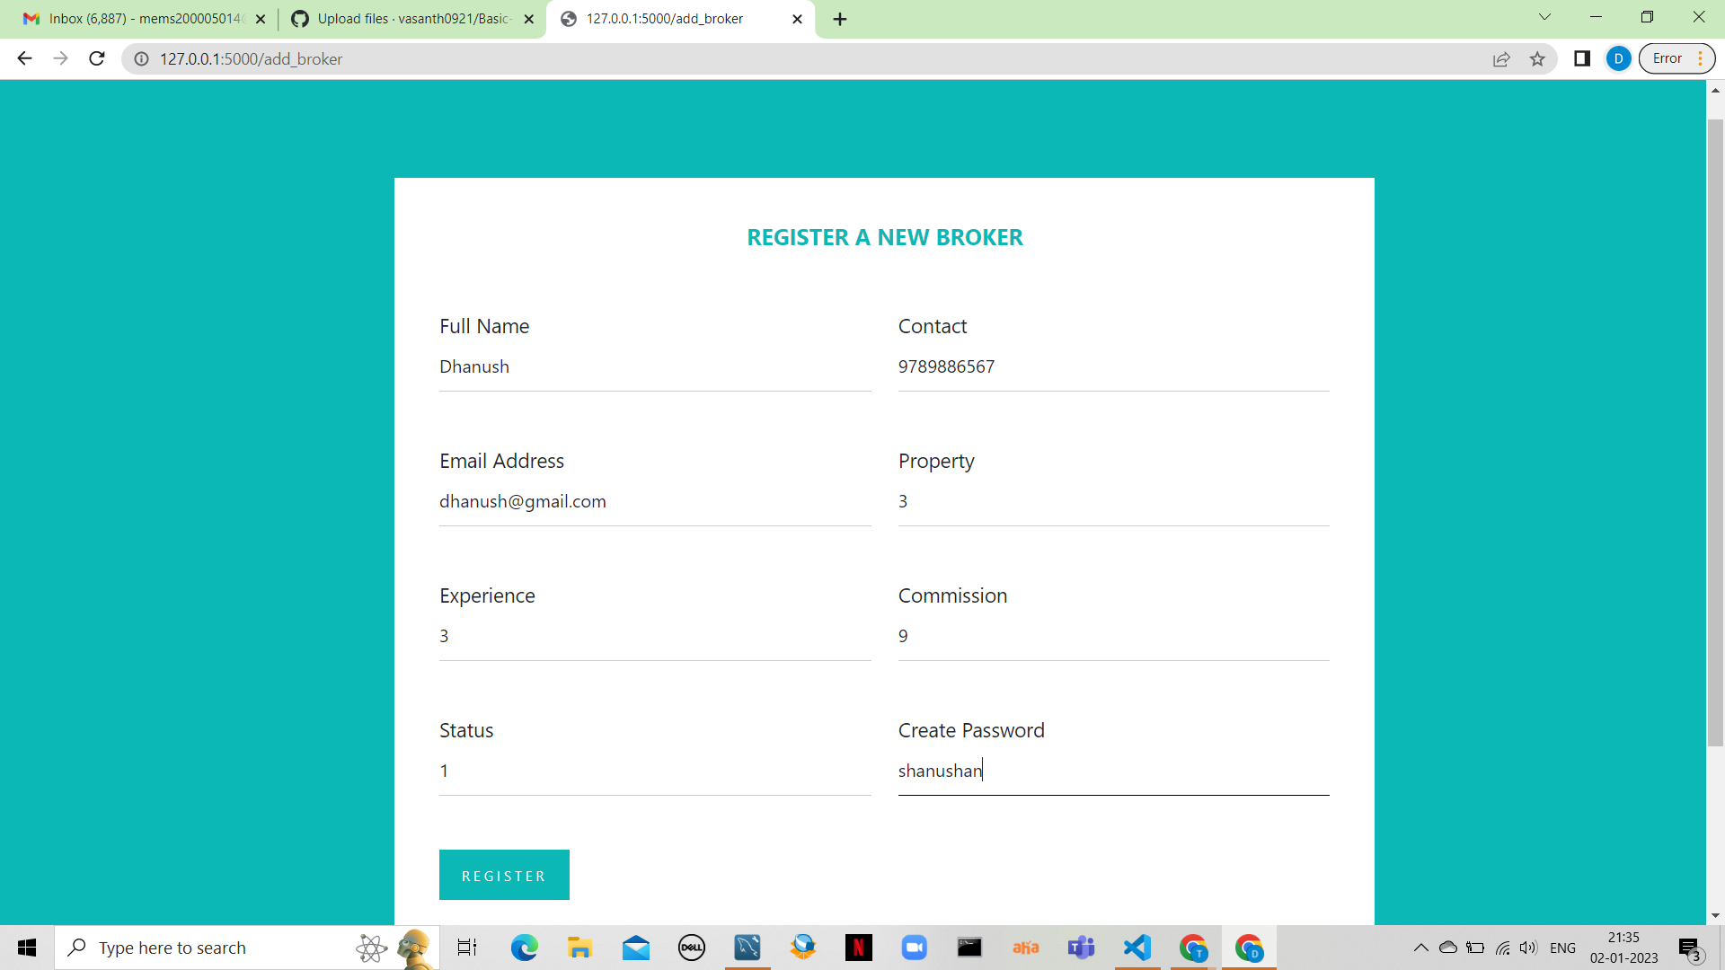Launch Visual Studio Code from the taskbar
Image resolution: width=1725 pixels, height=970 pixels.
(1137, 947)
